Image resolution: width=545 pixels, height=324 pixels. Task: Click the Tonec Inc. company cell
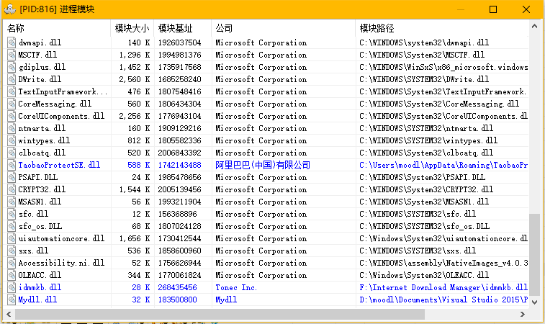click(236, 287)
